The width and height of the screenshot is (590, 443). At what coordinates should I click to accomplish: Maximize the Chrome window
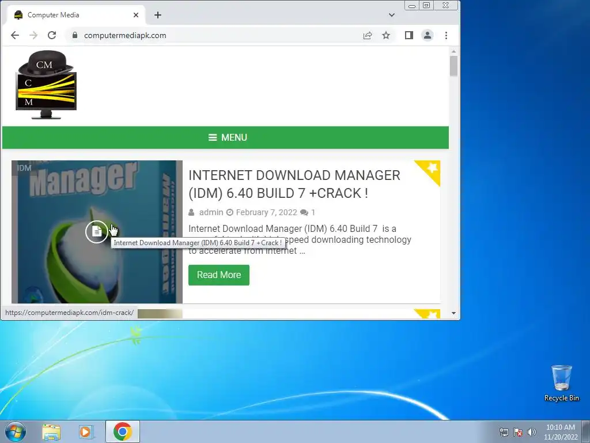(x=426, y=6)
